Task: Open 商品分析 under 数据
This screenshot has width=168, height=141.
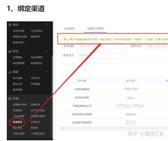Action: (17, 84)
